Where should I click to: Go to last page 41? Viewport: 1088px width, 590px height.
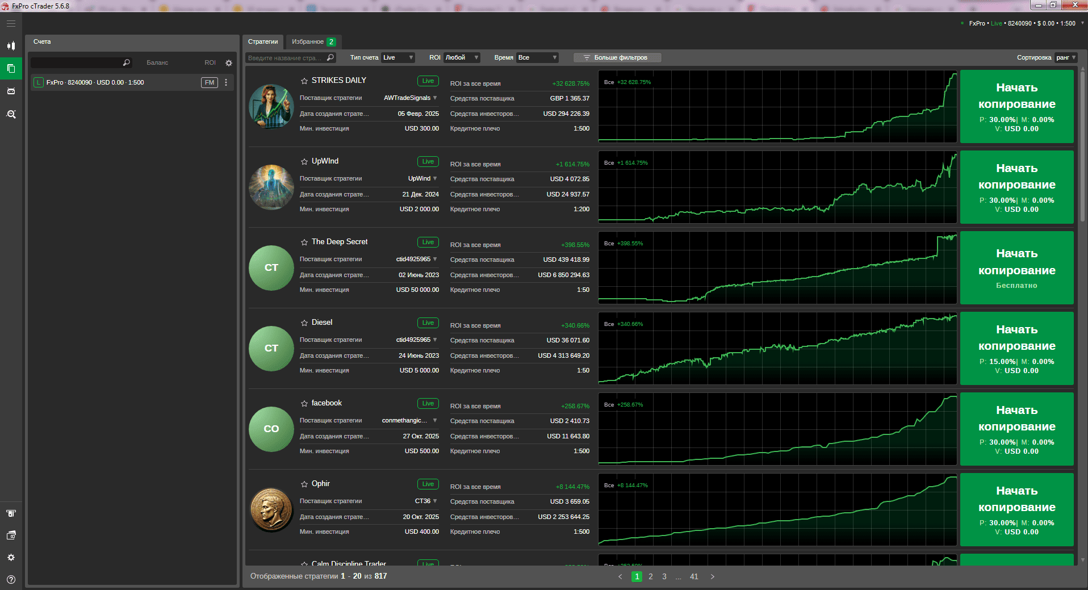(694, 576)
